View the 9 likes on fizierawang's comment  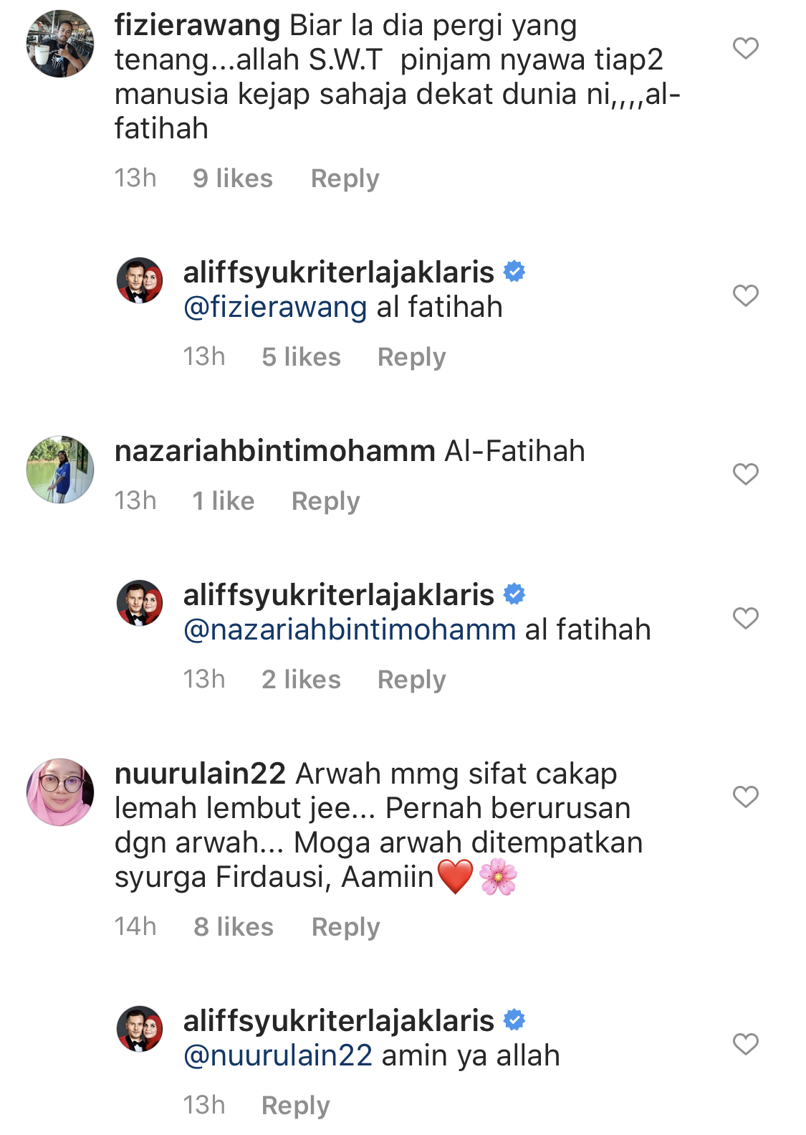233,179
